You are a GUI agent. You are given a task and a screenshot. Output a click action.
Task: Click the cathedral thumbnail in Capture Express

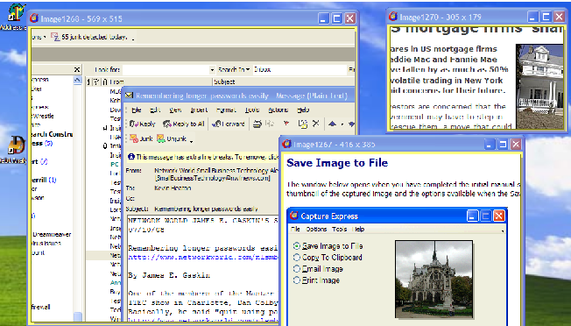(434, 279)
